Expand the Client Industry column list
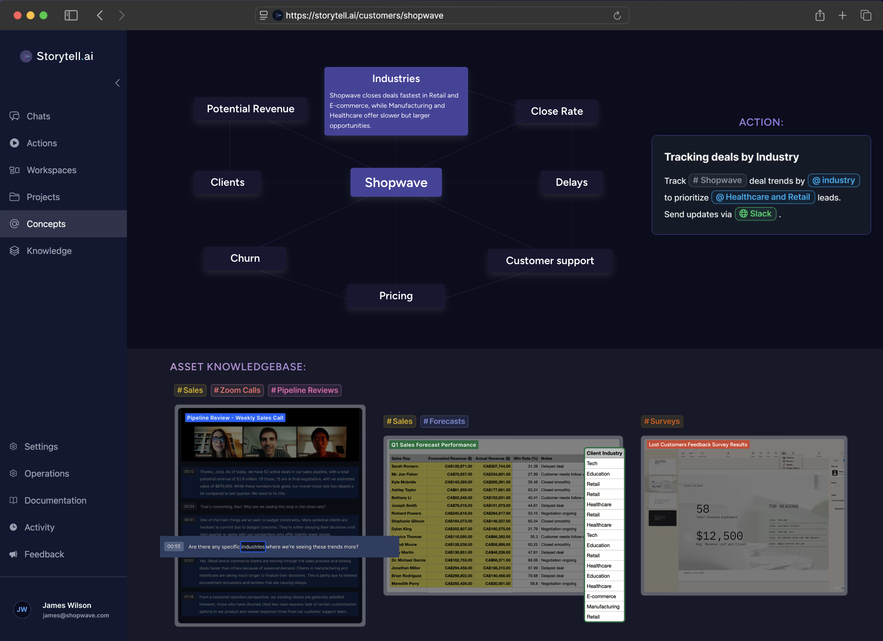 pos(604,453)
